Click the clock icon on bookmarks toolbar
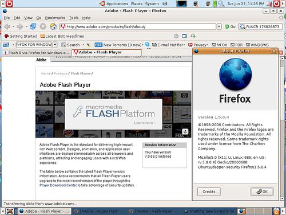This screenshot has width=286, height=215. coord(176,36)
